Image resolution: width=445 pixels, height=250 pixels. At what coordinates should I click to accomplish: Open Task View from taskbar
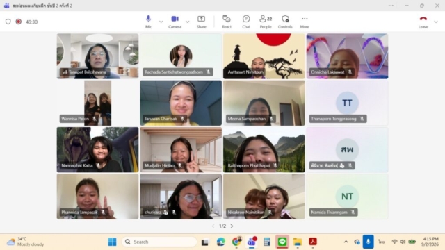[x=205, y=242]
